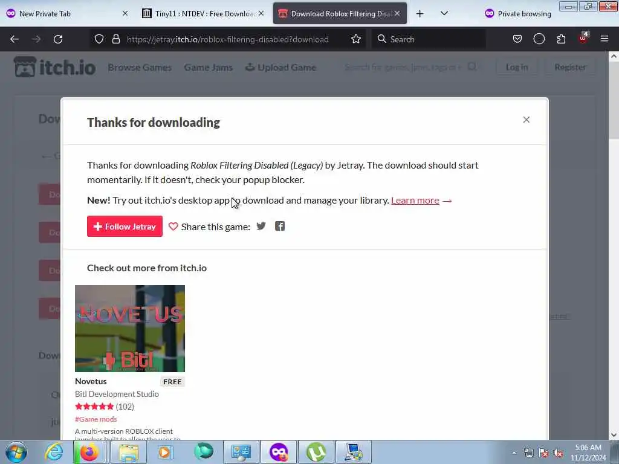
Task: Open Browse Games in header
Action: coord(140,68)
